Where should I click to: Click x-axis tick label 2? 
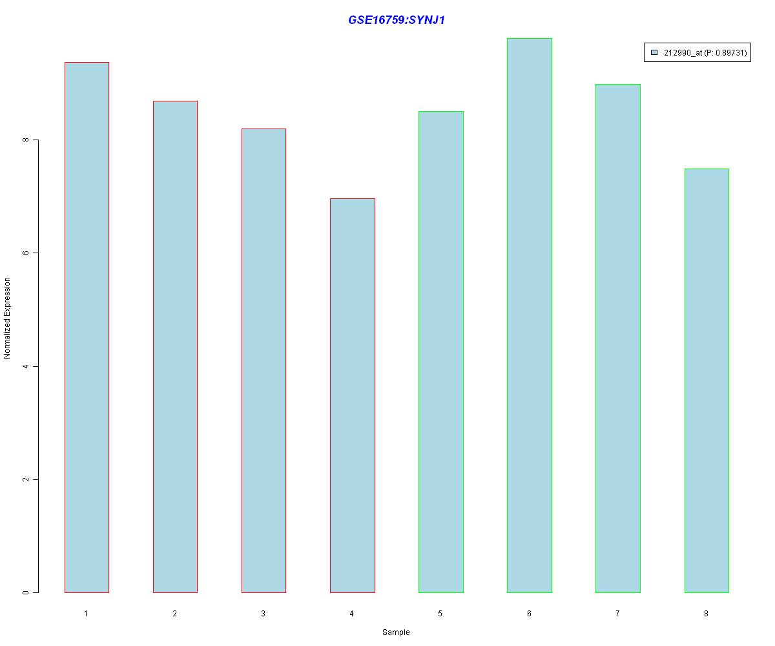click(x=174, y=613)
